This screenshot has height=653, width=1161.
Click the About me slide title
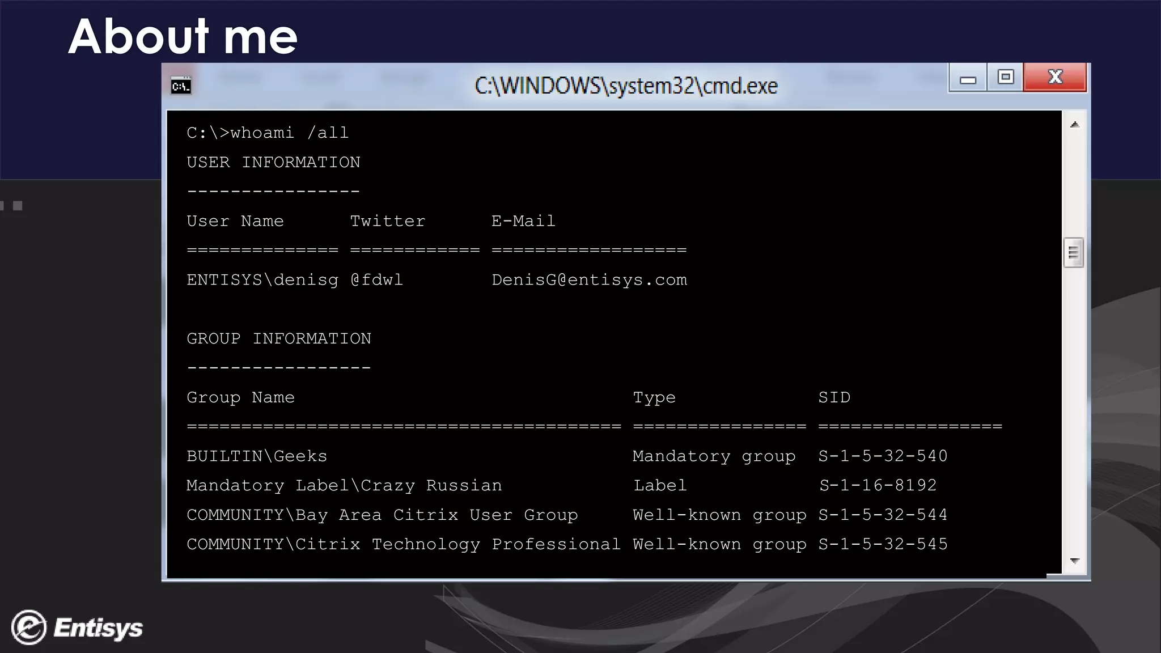(x=183, y=36)
